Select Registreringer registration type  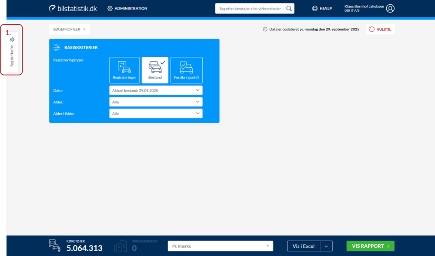[124, 70]
